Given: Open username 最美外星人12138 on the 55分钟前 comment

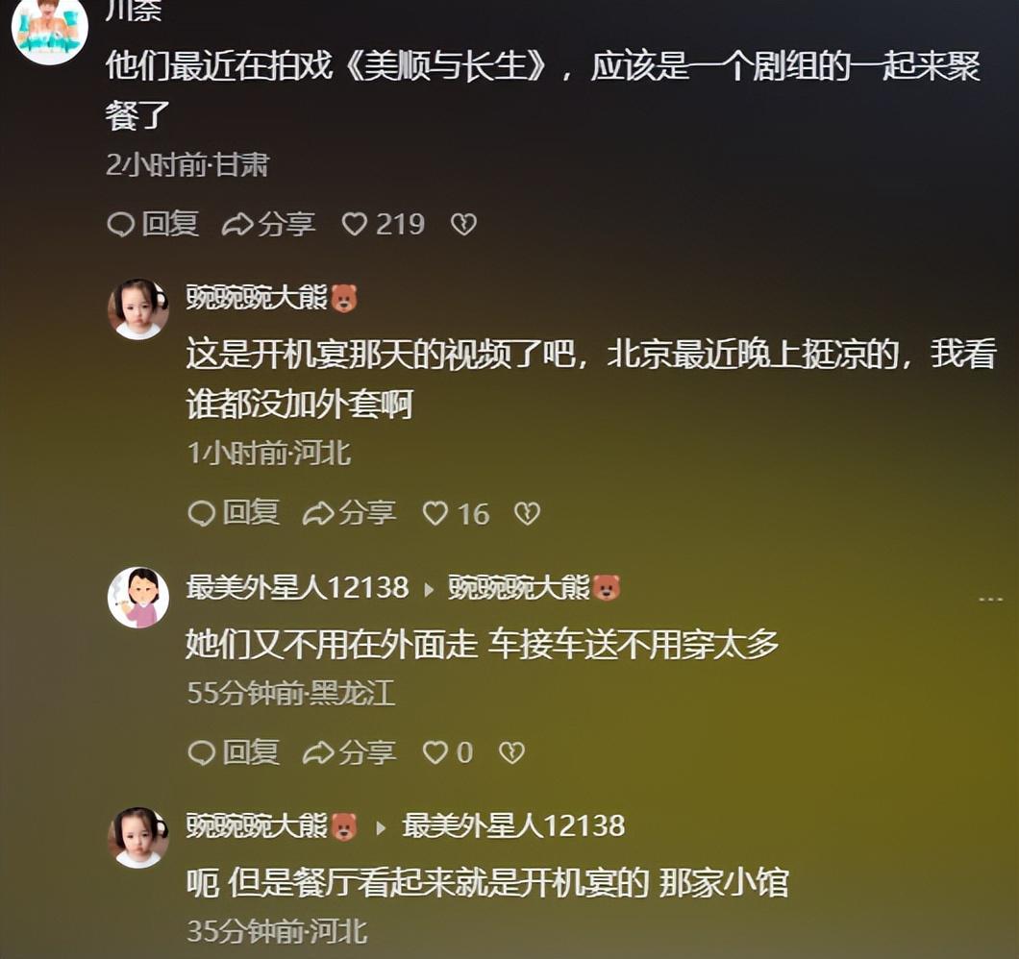Looking at the screenshot, I should tap(298, 588).
